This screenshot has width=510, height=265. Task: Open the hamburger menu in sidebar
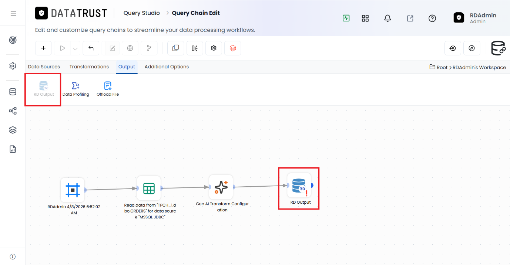coord(13,14)
